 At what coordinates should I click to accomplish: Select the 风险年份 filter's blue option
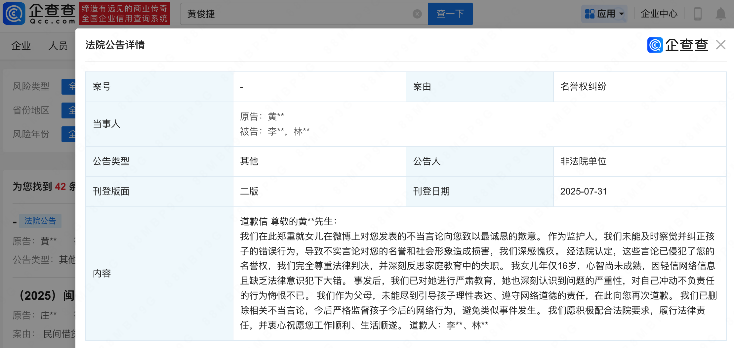(69, 134)
